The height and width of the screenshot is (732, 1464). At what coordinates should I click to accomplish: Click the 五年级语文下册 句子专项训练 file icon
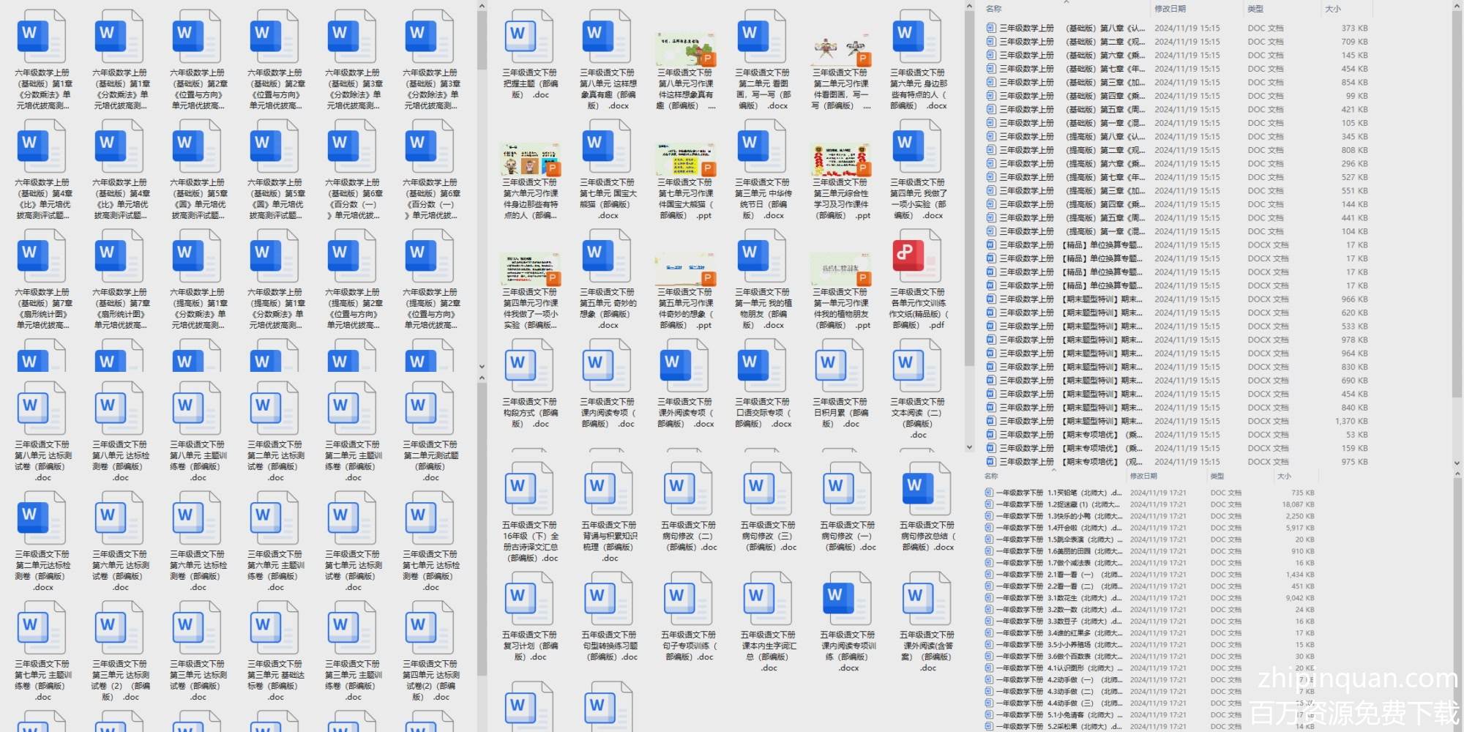tap(688, 599)
